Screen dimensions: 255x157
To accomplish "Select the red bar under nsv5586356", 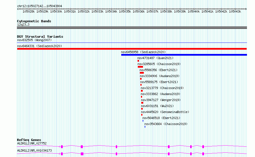I will [x=142, y=73].
